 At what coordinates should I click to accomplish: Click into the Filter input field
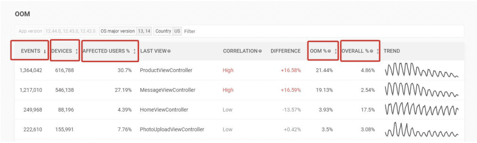[323, 31]
